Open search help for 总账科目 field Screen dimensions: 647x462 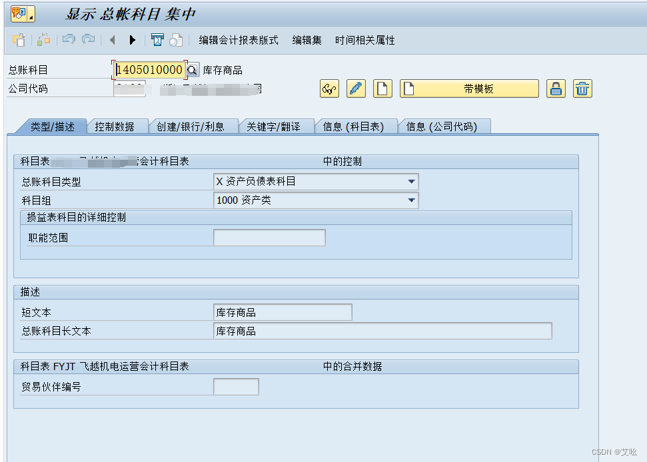click(x=192, y=69)
